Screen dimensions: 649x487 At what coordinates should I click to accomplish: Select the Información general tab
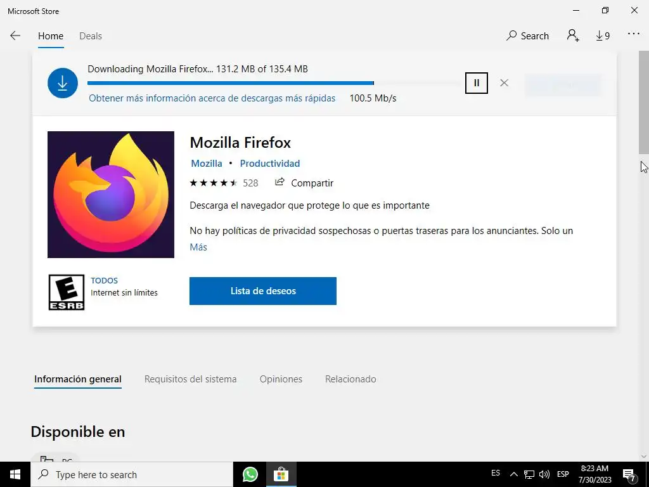[x=78, y=379]
